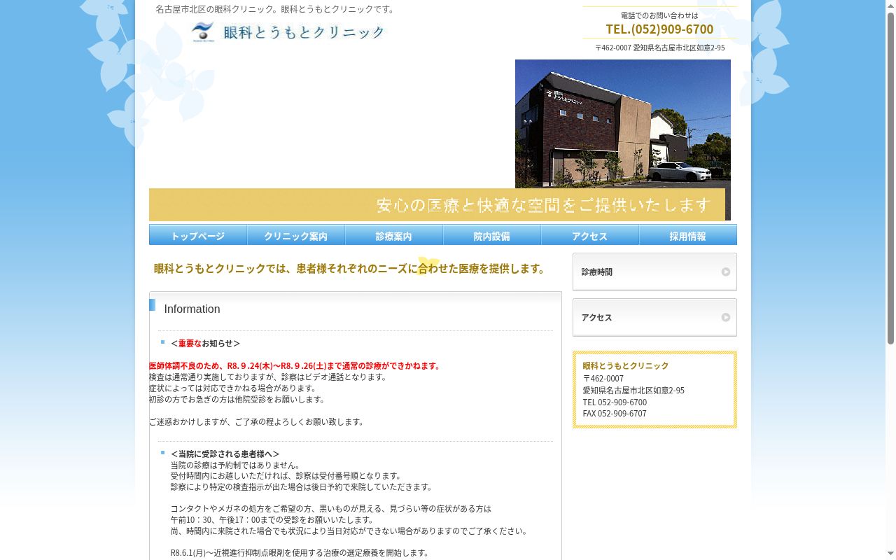Go to the 診療案内 navigation tab
The width and height of the screenshot is (896, 560).
(x=394, y=235)
